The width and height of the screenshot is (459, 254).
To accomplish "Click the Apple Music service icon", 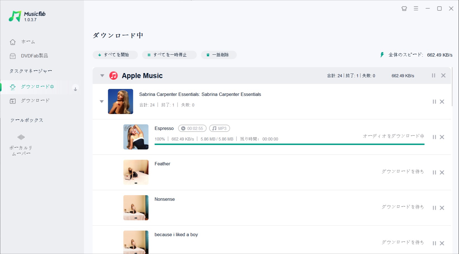I will [113, 76].
